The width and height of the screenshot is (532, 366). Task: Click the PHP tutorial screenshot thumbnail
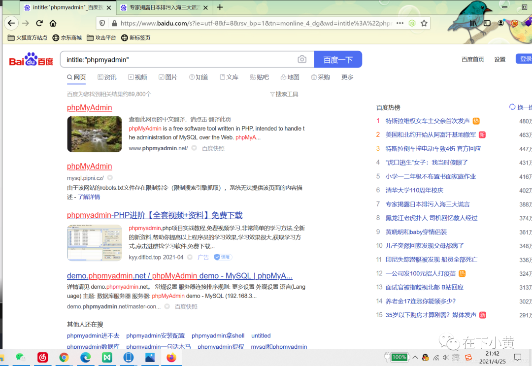[94, 242]
